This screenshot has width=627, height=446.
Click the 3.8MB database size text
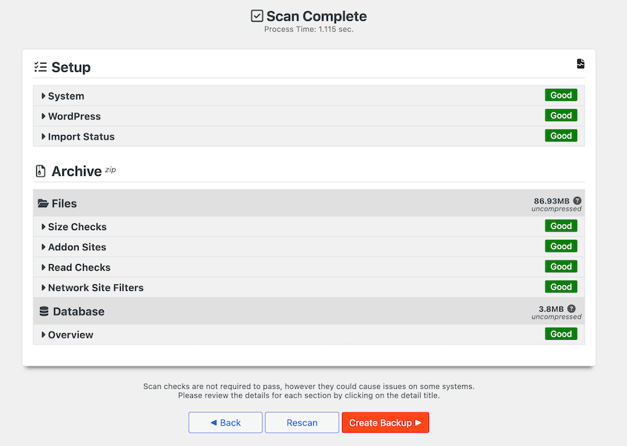tap(551, 309)
